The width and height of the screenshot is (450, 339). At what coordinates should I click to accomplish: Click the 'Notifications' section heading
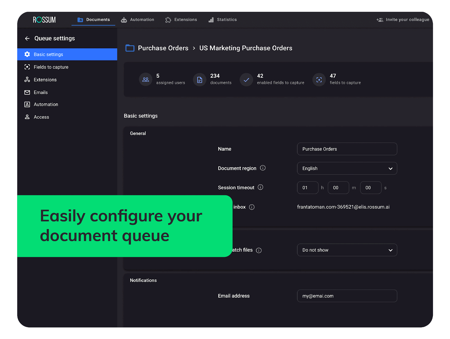point(143,280)
